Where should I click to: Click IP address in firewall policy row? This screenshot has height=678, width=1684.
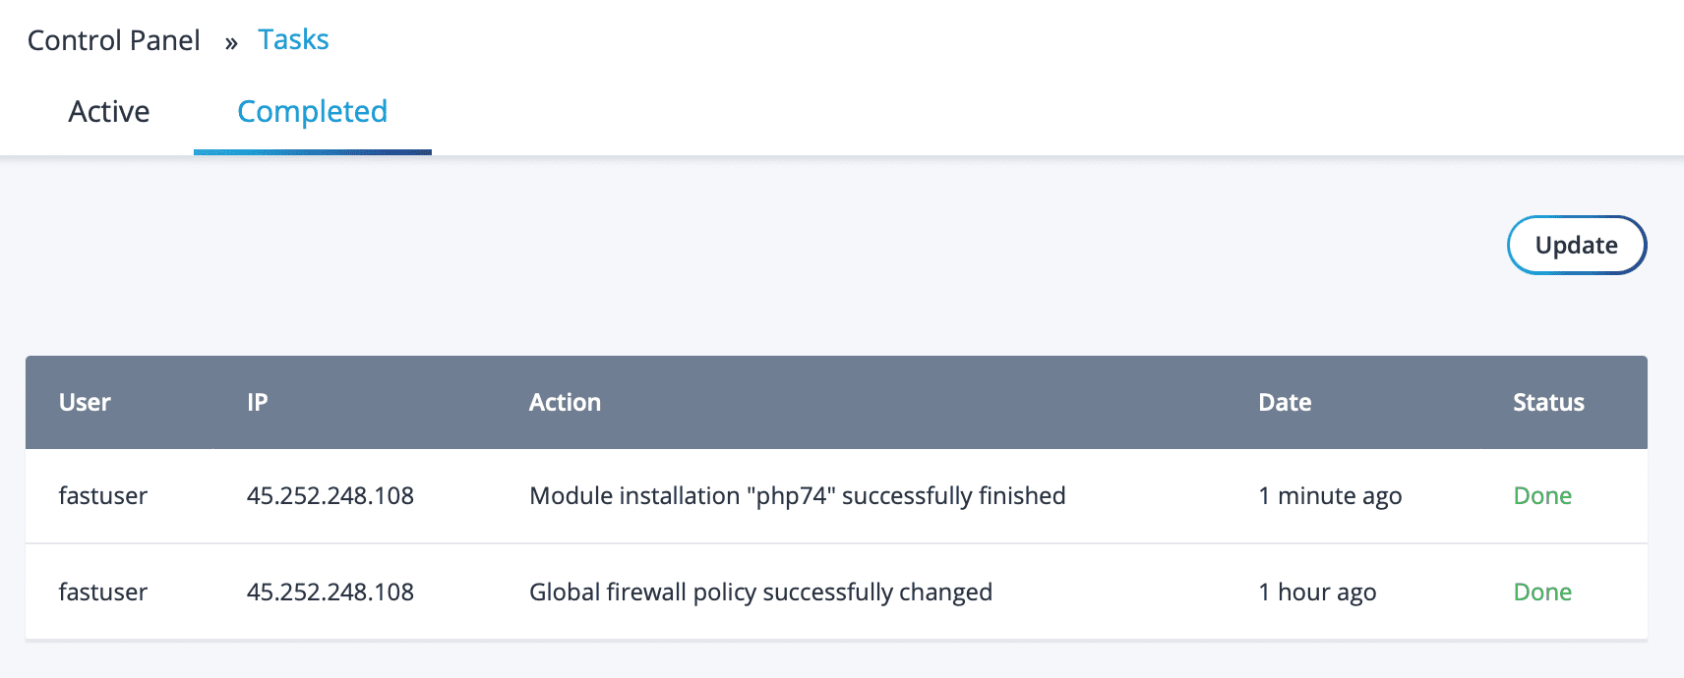(330, 592)
